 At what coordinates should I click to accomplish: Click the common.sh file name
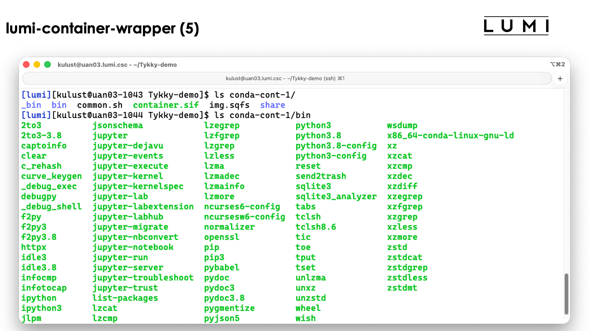100,105
